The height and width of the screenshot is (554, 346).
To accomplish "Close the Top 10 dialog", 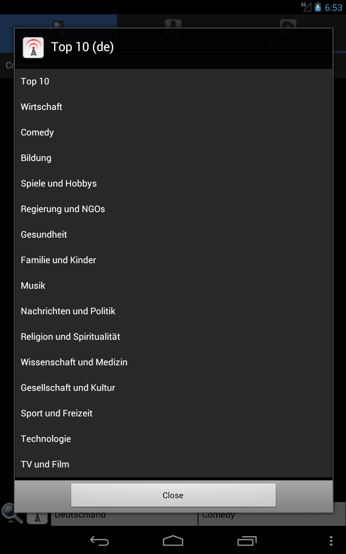I will [x=173, y=495].
